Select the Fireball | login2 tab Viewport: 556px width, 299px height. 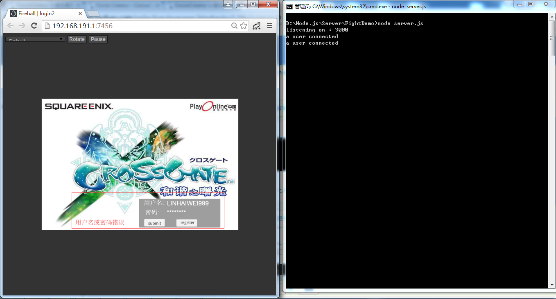coord(45,14)
